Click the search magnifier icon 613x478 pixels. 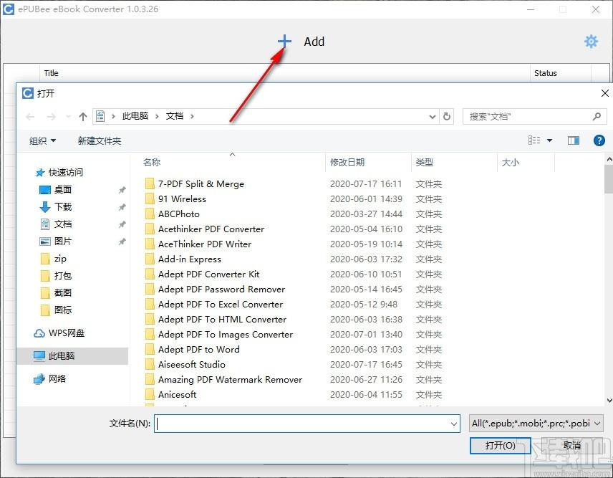(x=597, y=116)
